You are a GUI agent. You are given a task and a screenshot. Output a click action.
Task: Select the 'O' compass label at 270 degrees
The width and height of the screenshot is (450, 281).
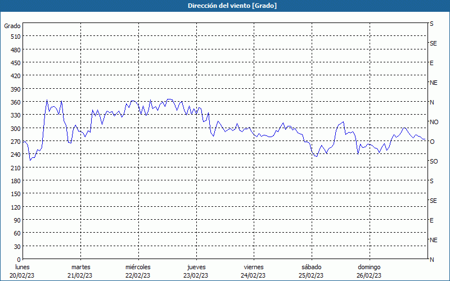432,142
